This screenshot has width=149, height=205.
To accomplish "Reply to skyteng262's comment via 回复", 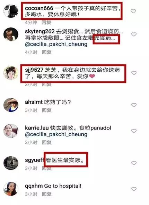I will [x=47, y=52].
